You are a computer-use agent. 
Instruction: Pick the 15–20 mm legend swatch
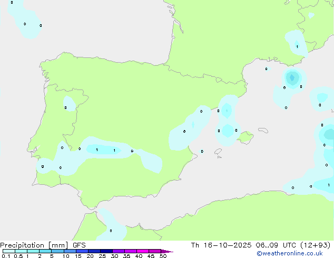(82, 251)
